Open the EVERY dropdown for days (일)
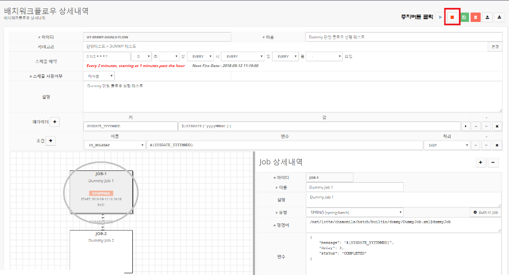This screenshot has width=509, height=275. 243,56
